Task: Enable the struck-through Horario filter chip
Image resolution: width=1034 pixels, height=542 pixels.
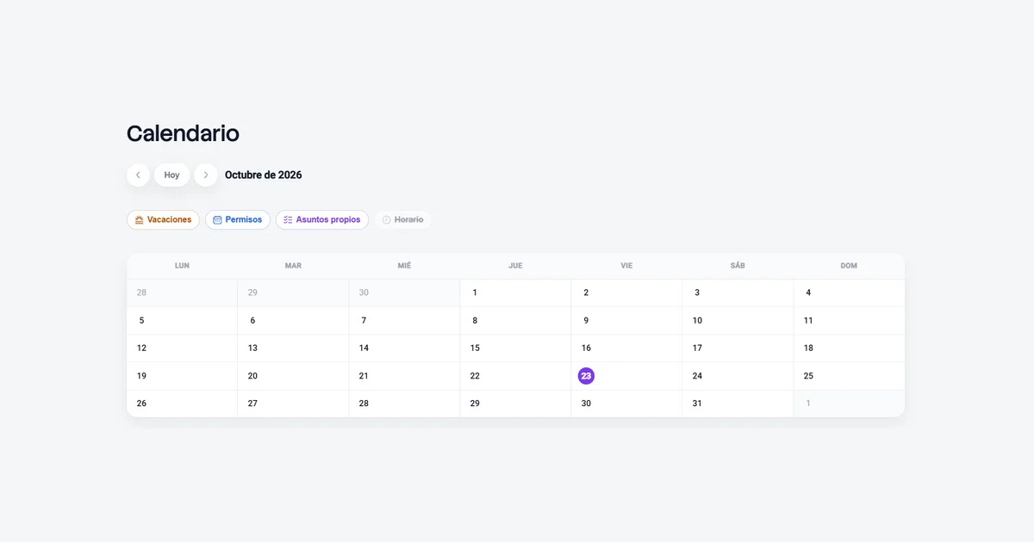Action: [x=402, y=220]
